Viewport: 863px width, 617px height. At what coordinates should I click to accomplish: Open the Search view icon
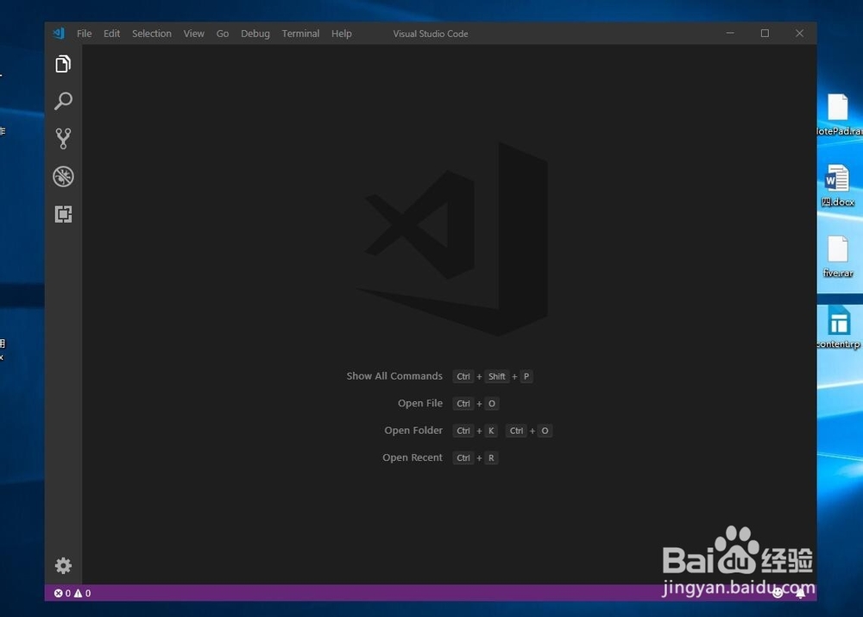click(63, 101)
